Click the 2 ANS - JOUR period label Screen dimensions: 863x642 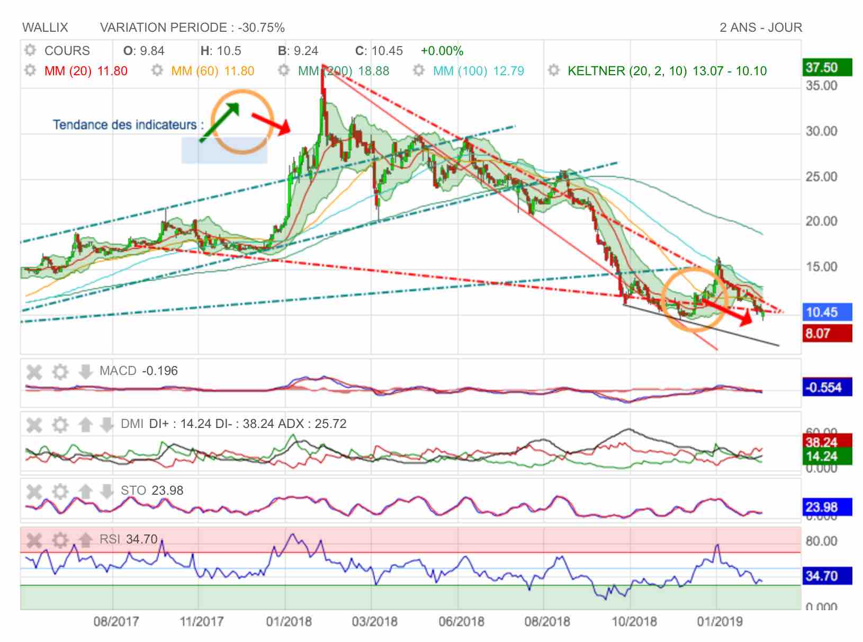(761, 28)
